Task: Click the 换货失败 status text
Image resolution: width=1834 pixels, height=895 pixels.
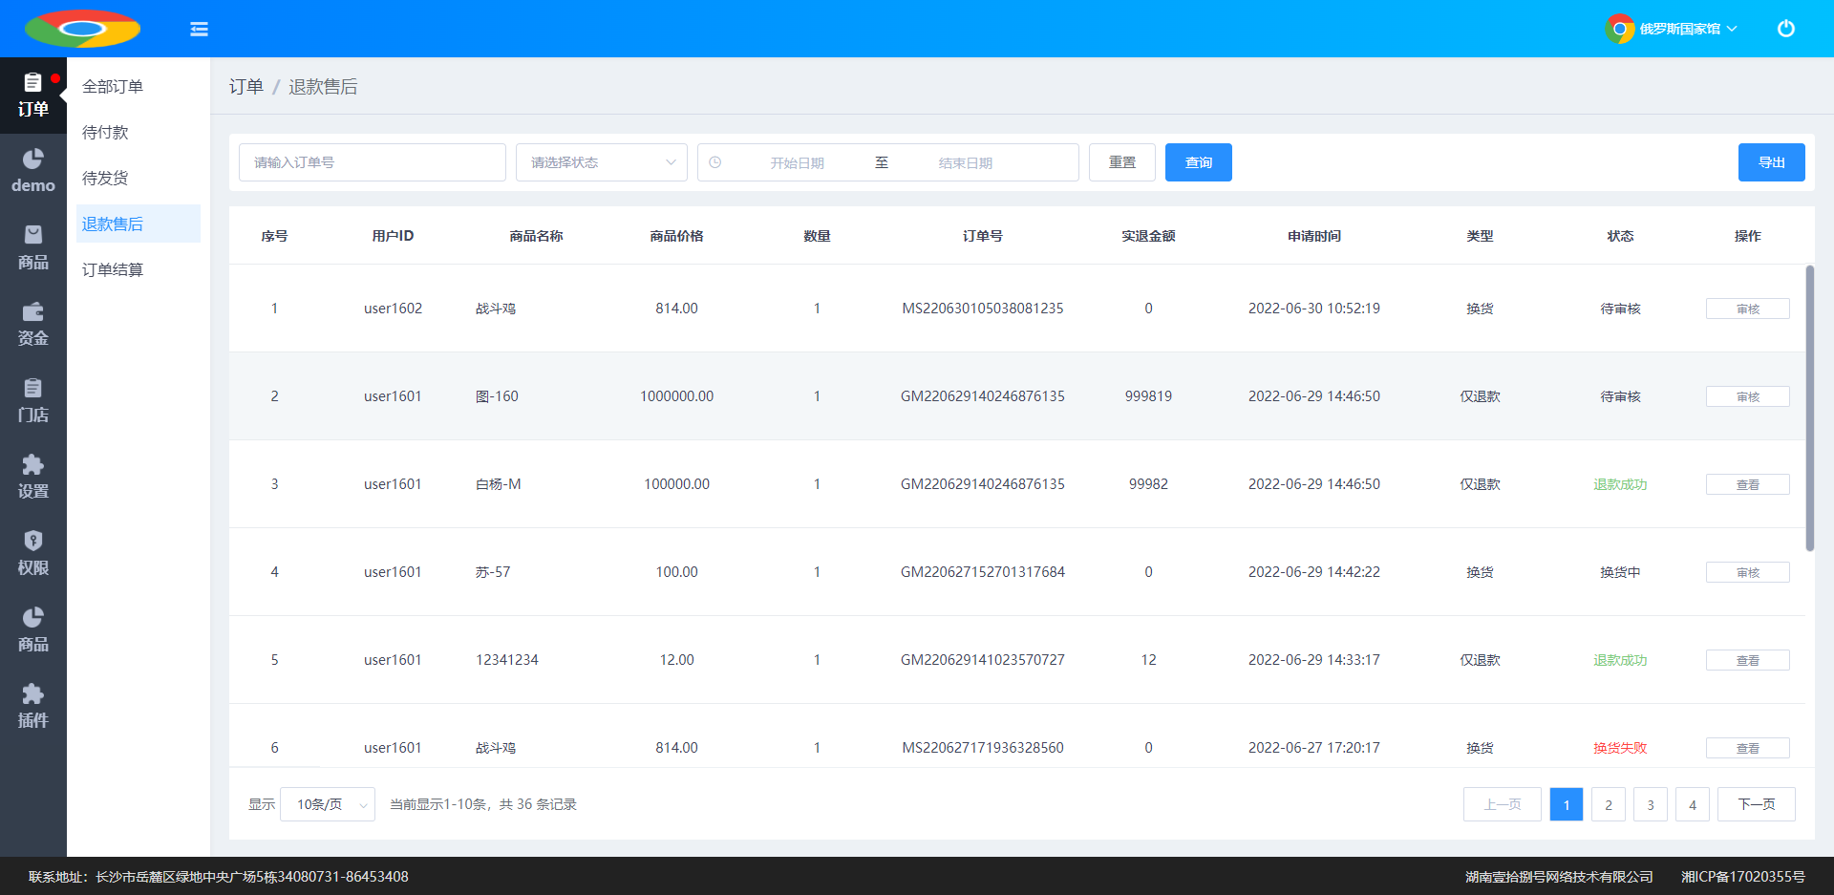Action: pos(1620,748)
